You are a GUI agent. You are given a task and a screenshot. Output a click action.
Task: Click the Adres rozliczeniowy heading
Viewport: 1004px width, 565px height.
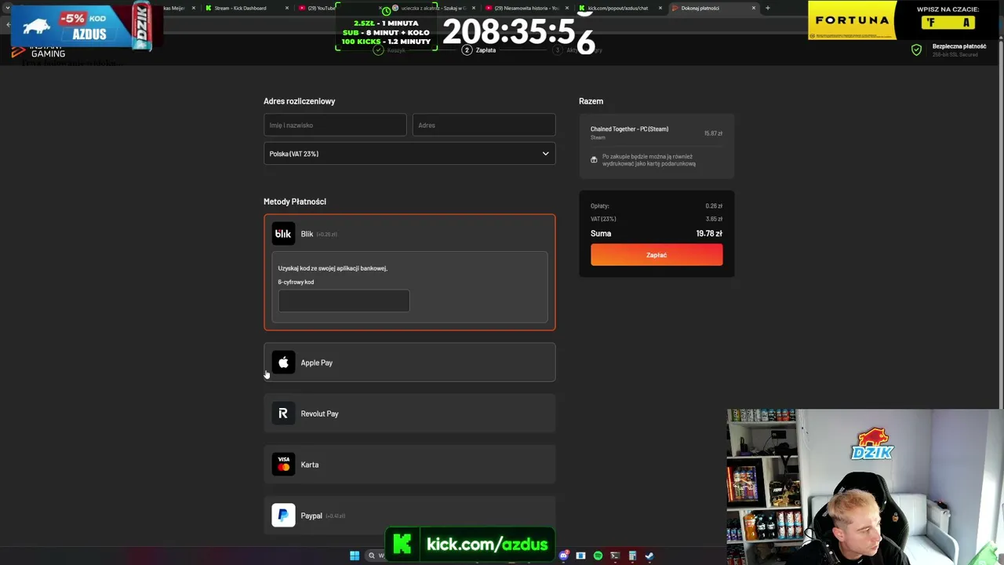(300, 101)
